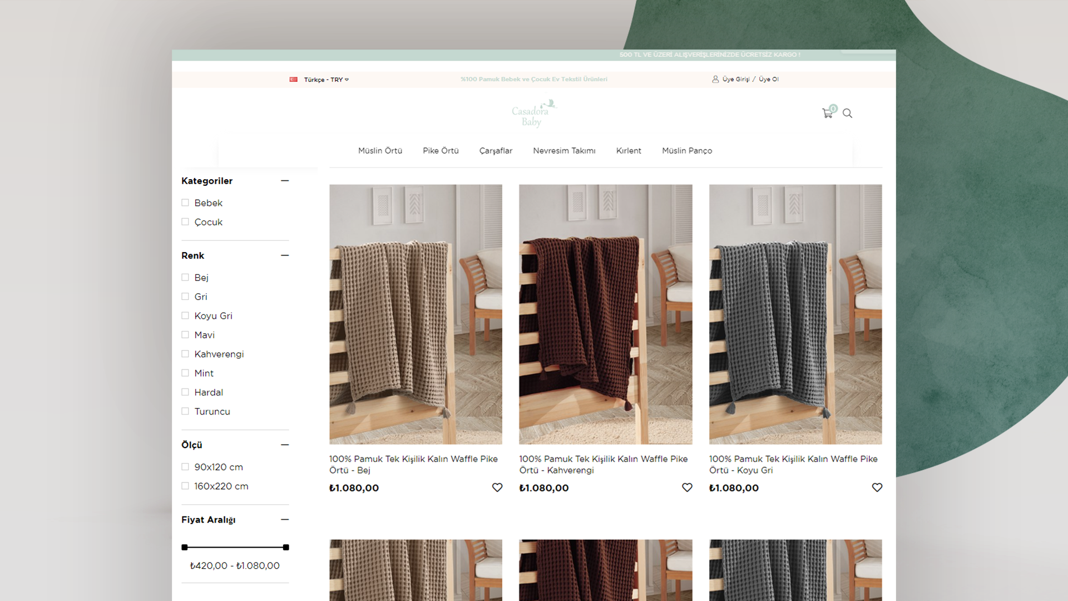1068x601 pixels.
Task: Favorite the Koyu Gri waffle pike heart
Action: 877,487
